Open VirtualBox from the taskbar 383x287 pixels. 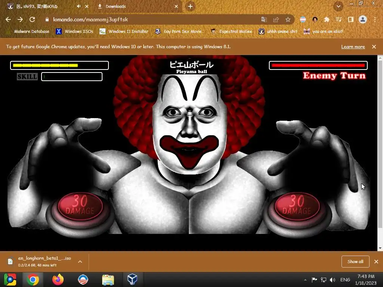pos(132,280)
